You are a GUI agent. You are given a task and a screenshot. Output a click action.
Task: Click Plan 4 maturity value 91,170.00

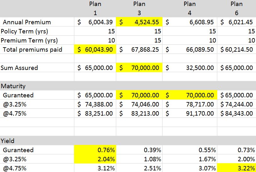[x=190, y=113]
